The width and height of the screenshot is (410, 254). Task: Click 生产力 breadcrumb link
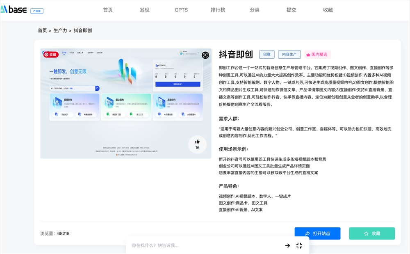click(60, 31)
